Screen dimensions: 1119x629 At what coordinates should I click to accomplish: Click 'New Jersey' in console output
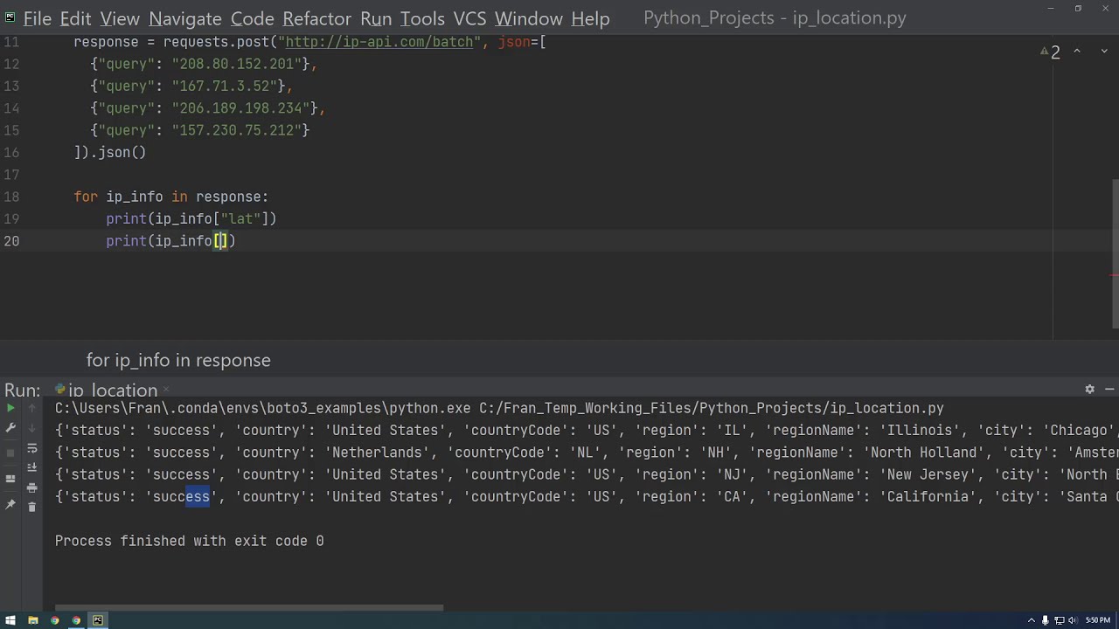click(x=927, y=474)
